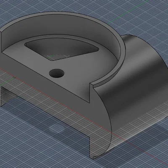
Task: Click the green axis line at top right
Action: tap(129, 12)
